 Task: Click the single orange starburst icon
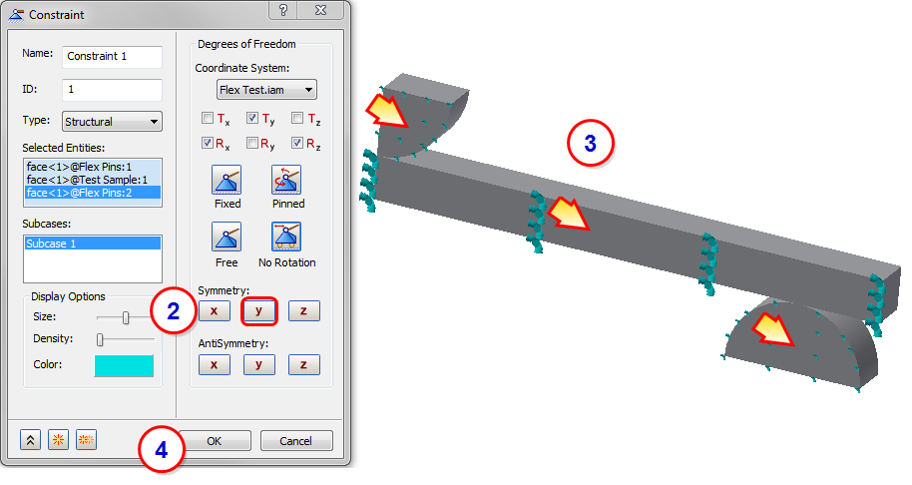tap(58, 440)
